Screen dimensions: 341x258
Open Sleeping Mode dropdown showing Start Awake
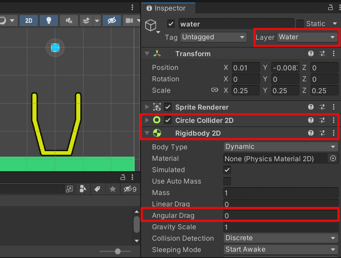pos(281,249)
